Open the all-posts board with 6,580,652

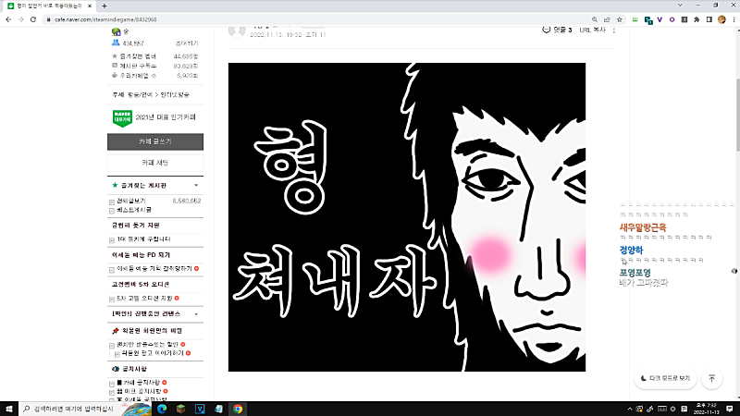[x=131, y=201]
